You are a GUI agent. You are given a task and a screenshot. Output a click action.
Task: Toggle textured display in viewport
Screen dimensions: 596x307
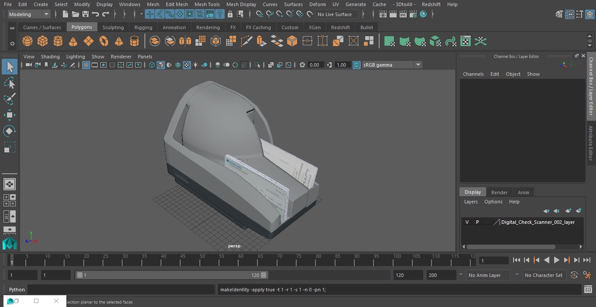187,65
